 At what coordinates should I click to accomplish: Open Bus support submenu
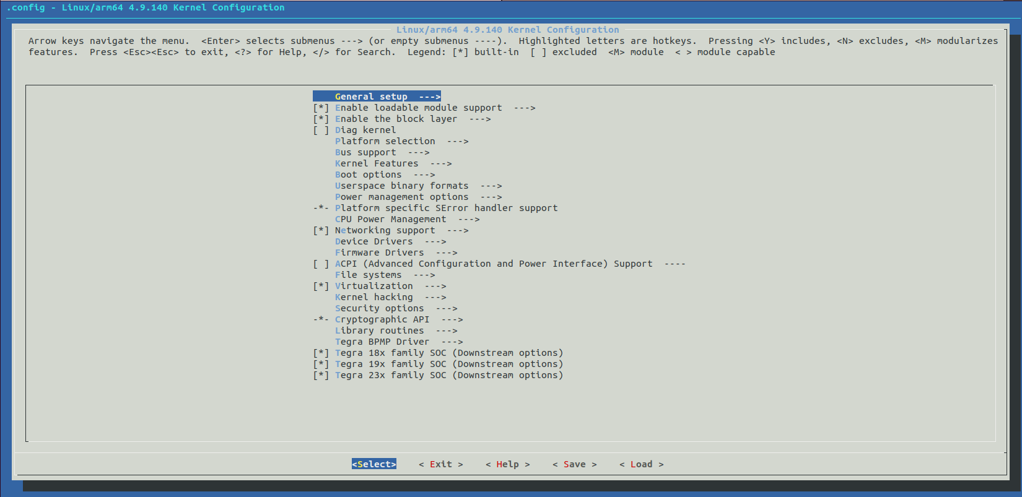pyautogui.click(x=382, y=152)
